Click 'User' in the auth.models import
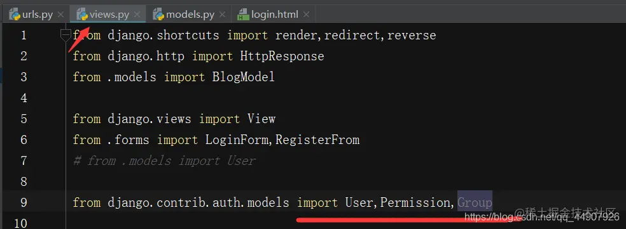This screenshot has height=229, width=626. tap(359, 203)
